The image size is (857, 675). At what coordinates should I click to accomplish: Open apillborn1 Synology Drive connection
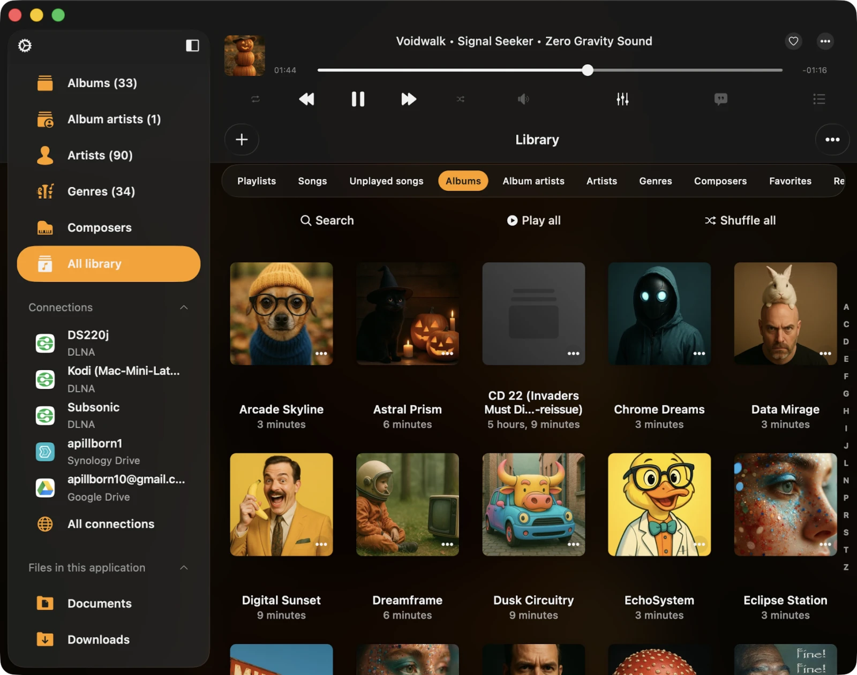(x=110, y=452)
